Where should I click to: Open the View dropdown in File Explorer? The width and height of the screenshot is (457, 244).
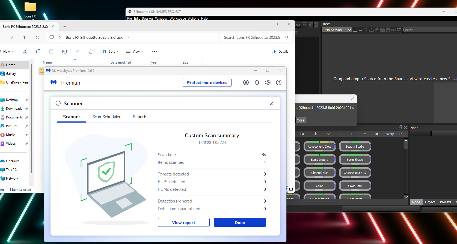pos(135,51)
